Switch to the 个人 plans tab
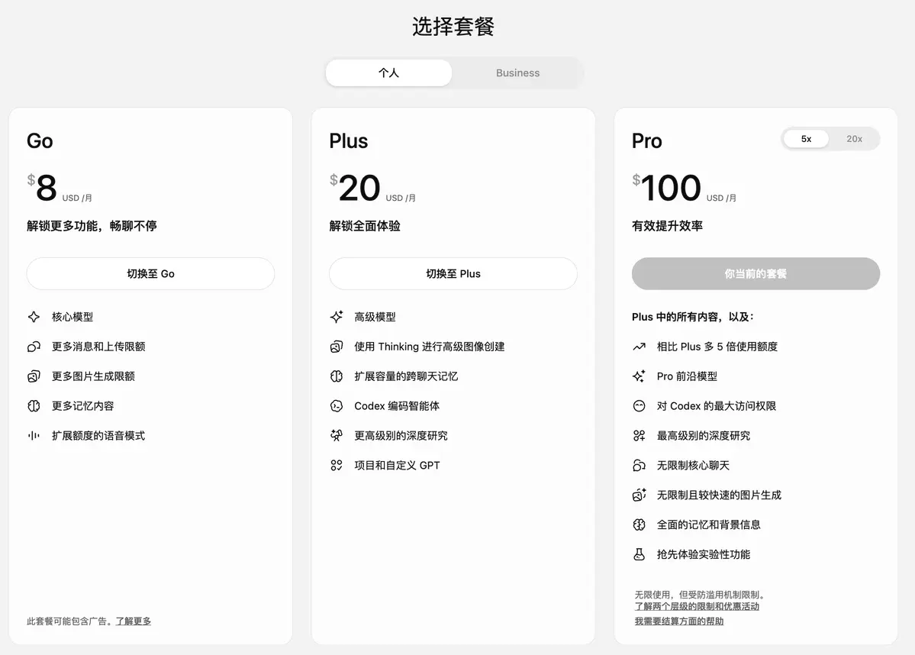 (388, 73)
